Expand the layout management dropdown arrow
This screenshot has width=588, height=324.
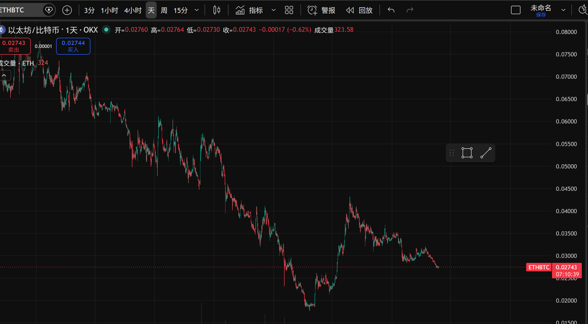(x=563, y=10)
